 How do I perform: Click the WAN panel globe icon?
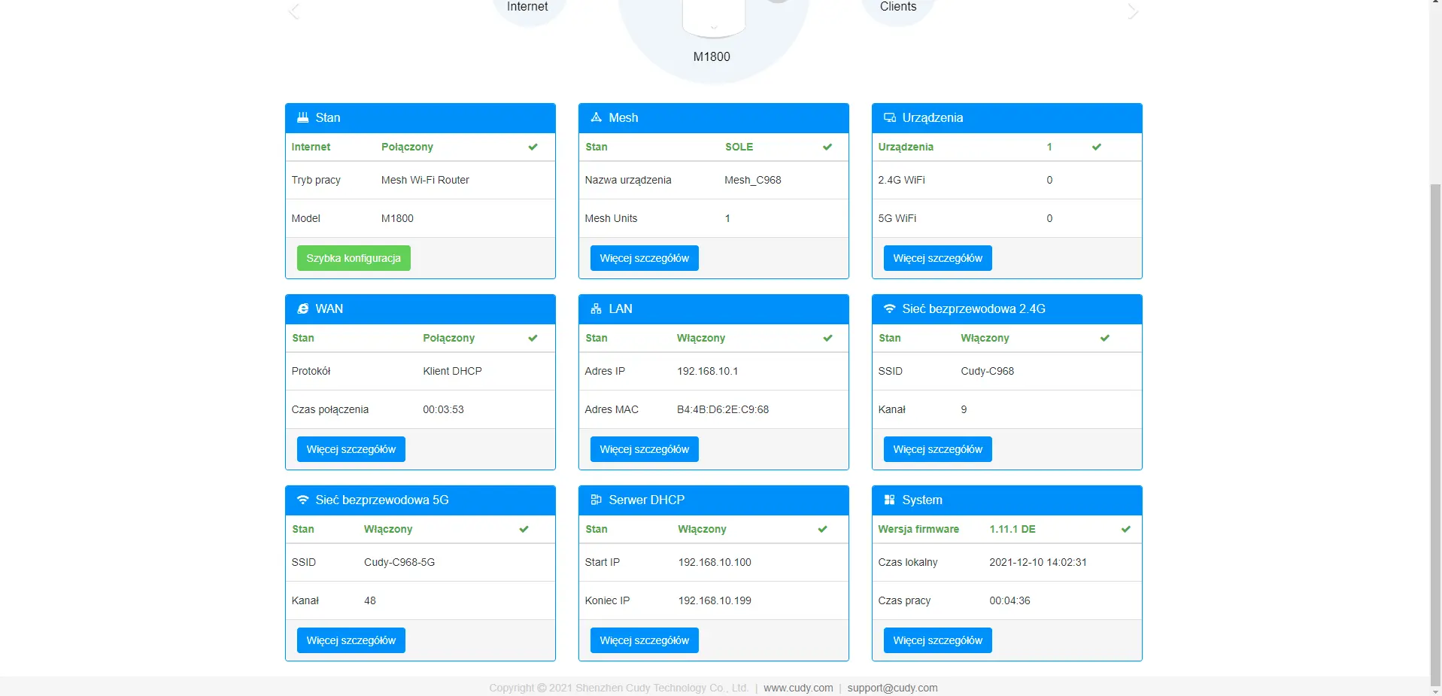tap(302, 308)
